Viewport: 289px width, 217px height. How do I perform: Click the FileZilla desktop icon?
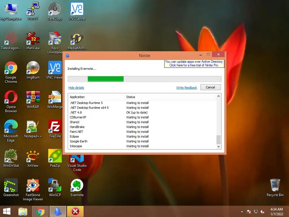[x=55, y=129]
